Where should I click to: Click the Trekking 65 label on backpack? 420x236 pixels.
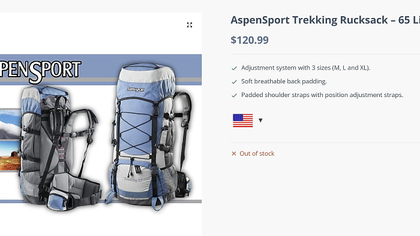point(133,180)
